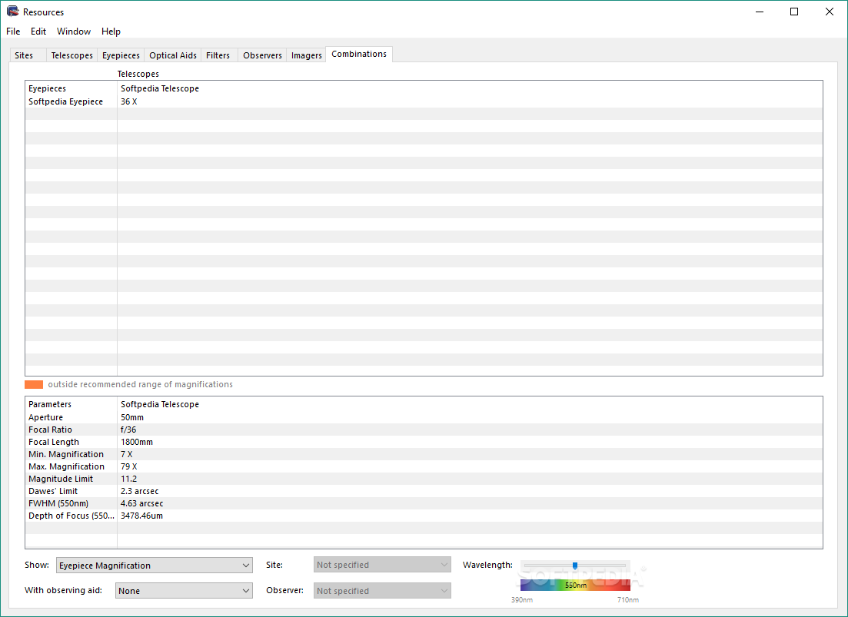848x617 pixels.
Task: Open the Window menu
Action: [74, 32]
